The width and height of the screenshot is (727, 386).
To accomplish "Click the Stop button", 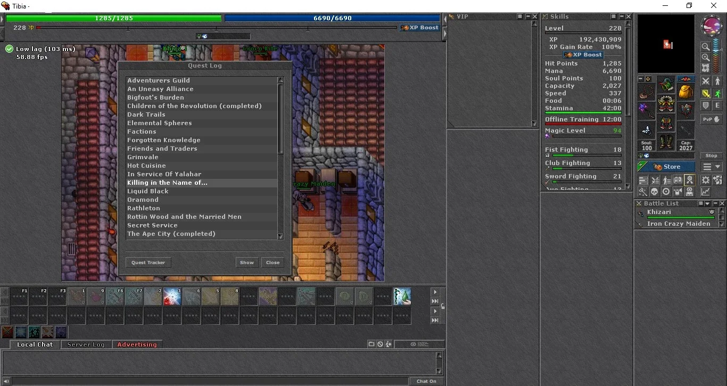I will coord(712,155).
